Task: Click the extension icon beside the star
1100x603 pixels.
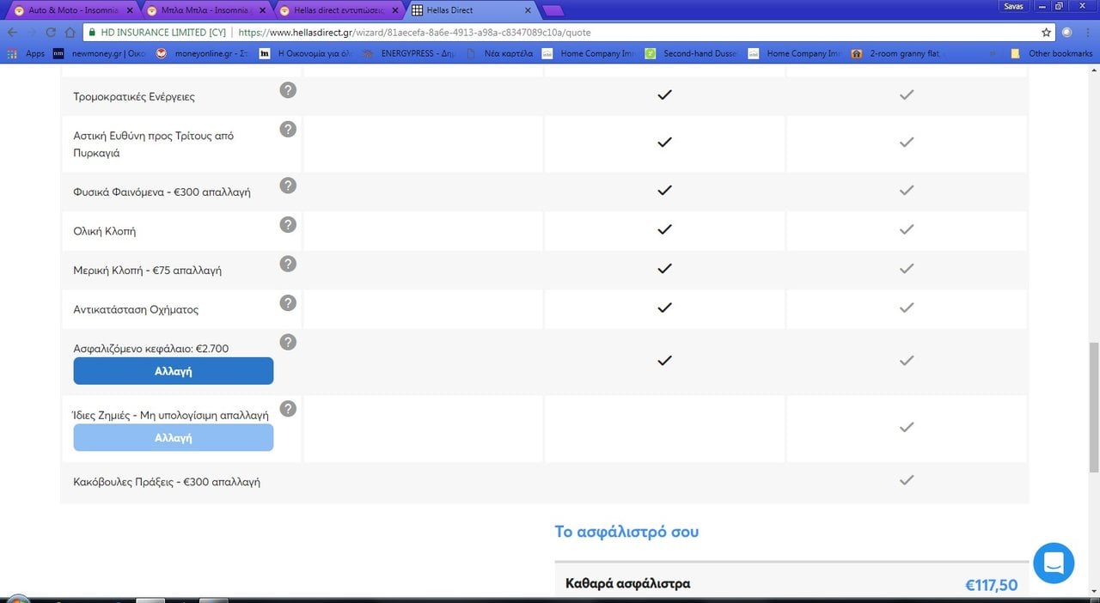Action: click(1067, 32)
